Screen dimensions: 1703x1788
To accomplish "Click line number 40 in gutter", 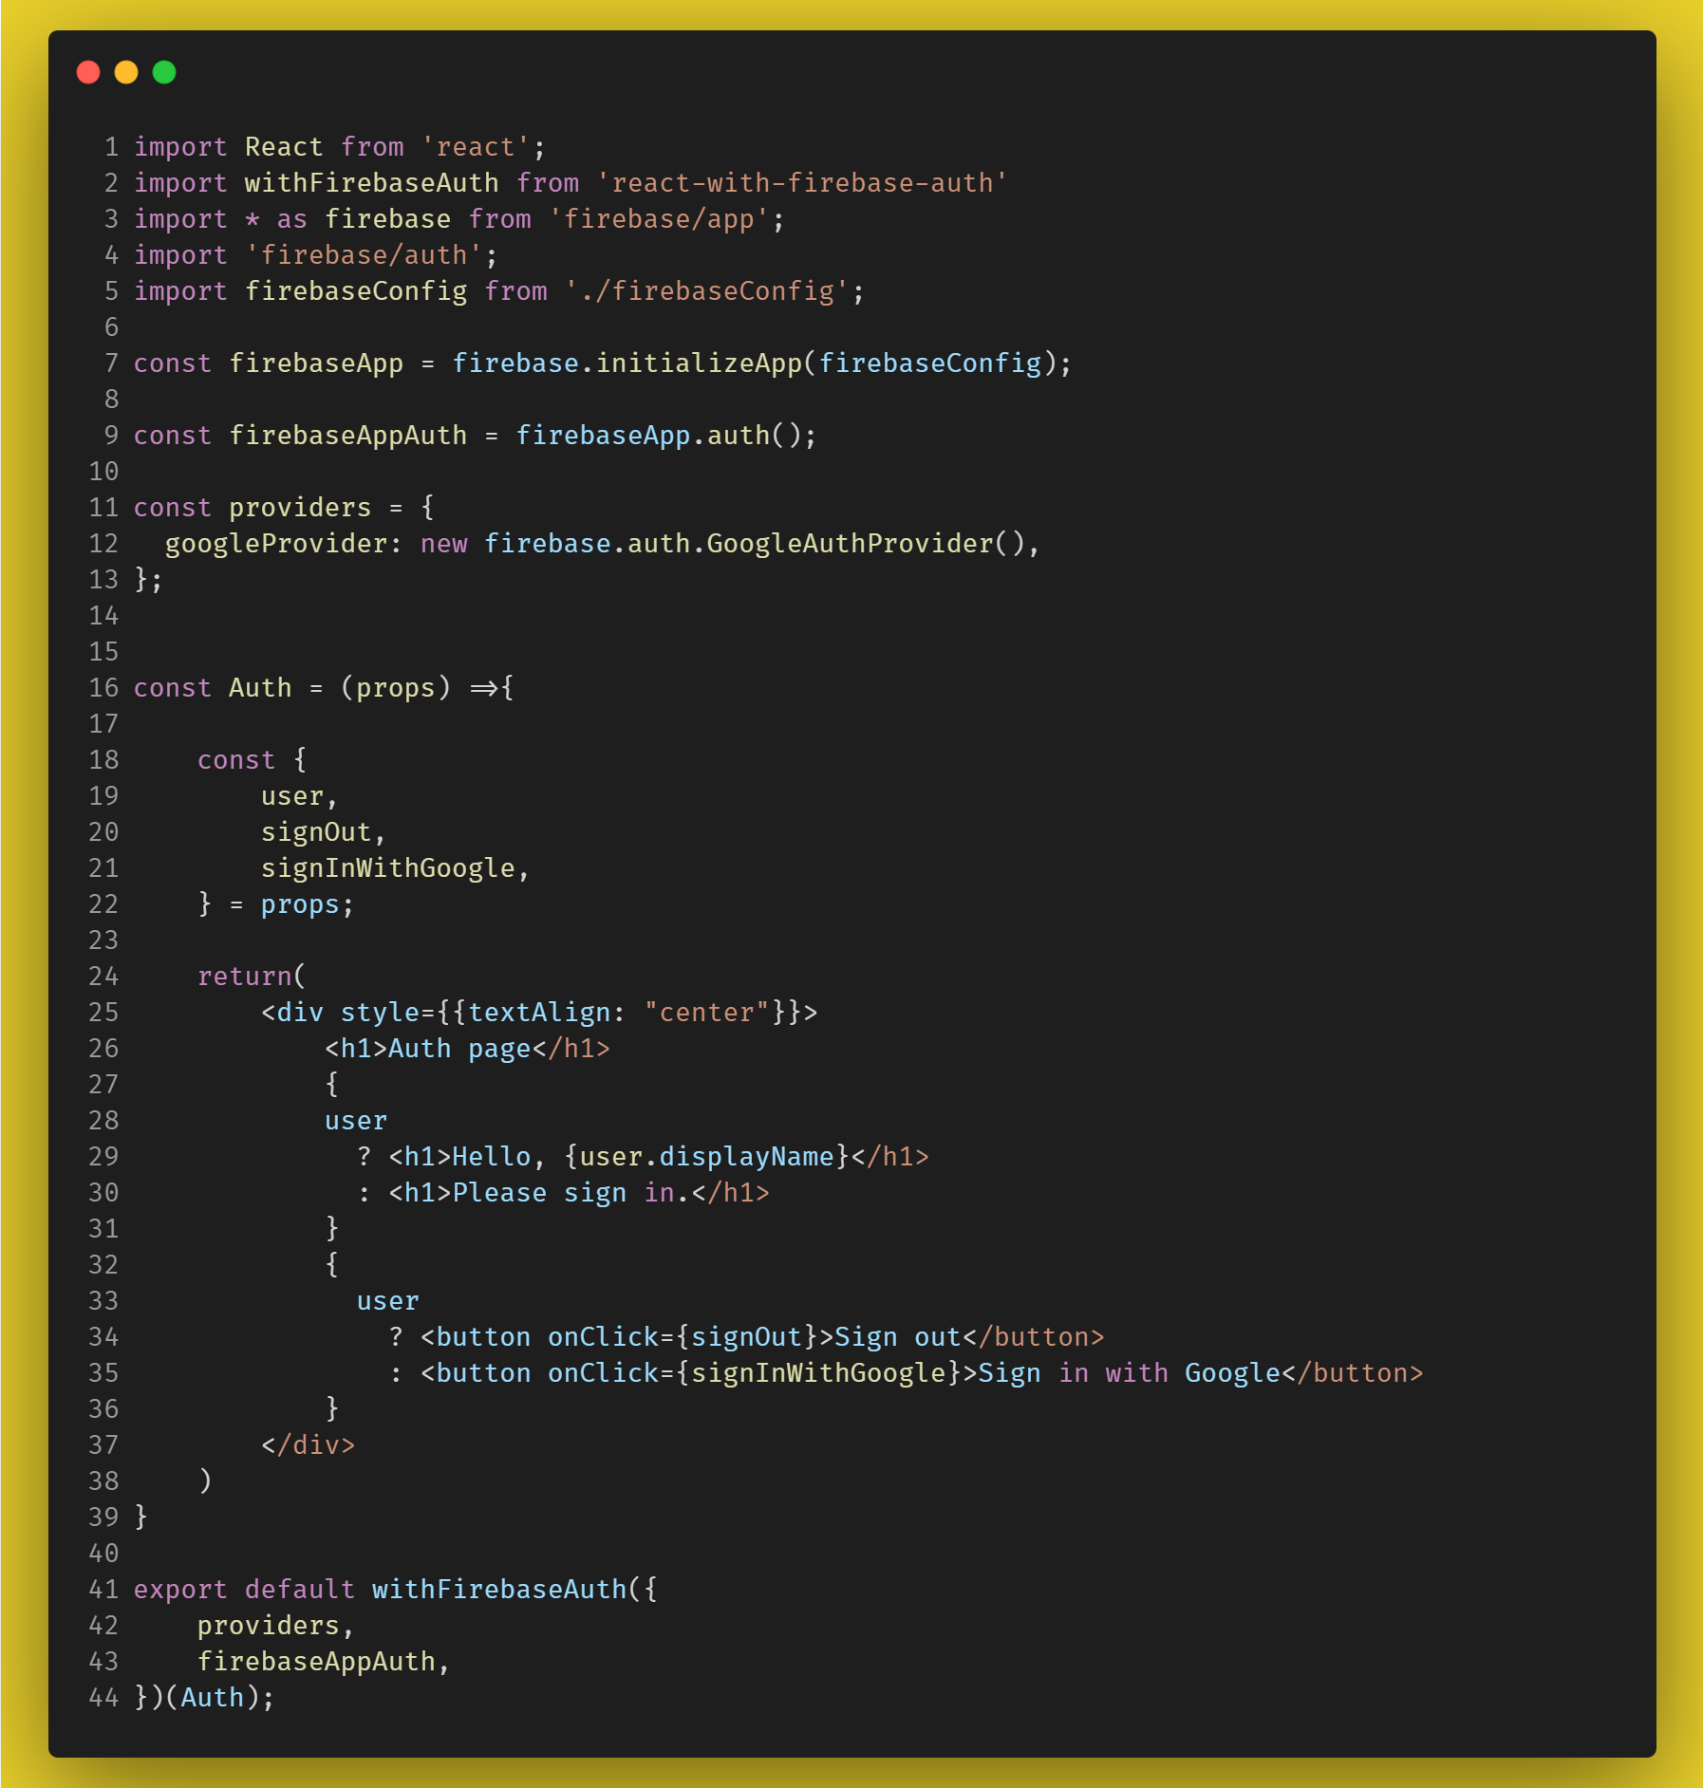I will [x=103, y=1553].
